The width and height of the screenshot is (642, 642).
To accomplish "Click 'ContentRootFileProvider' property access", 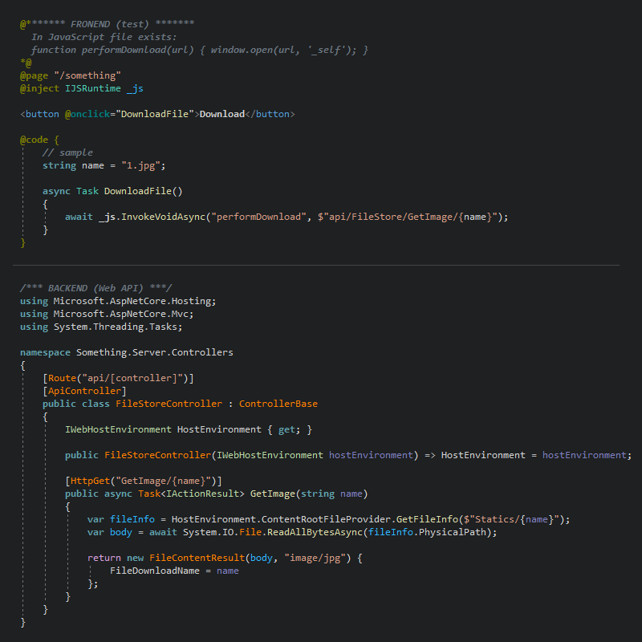I will pos(326,519).
